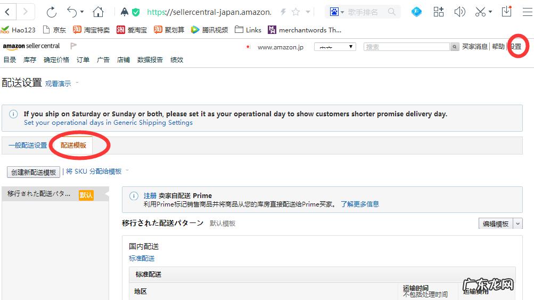
Task: Open the 目录 menu
Action: [10, 60]
